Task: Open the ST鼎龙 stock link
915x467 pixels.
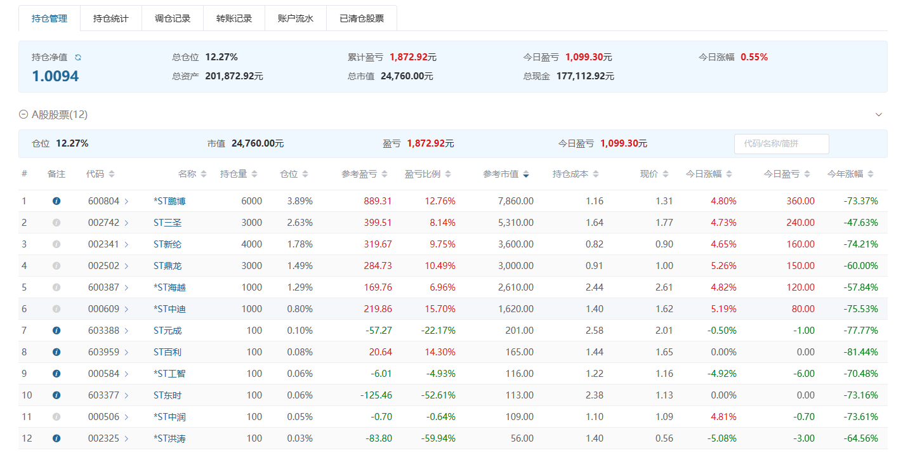Action: (168, 266)
